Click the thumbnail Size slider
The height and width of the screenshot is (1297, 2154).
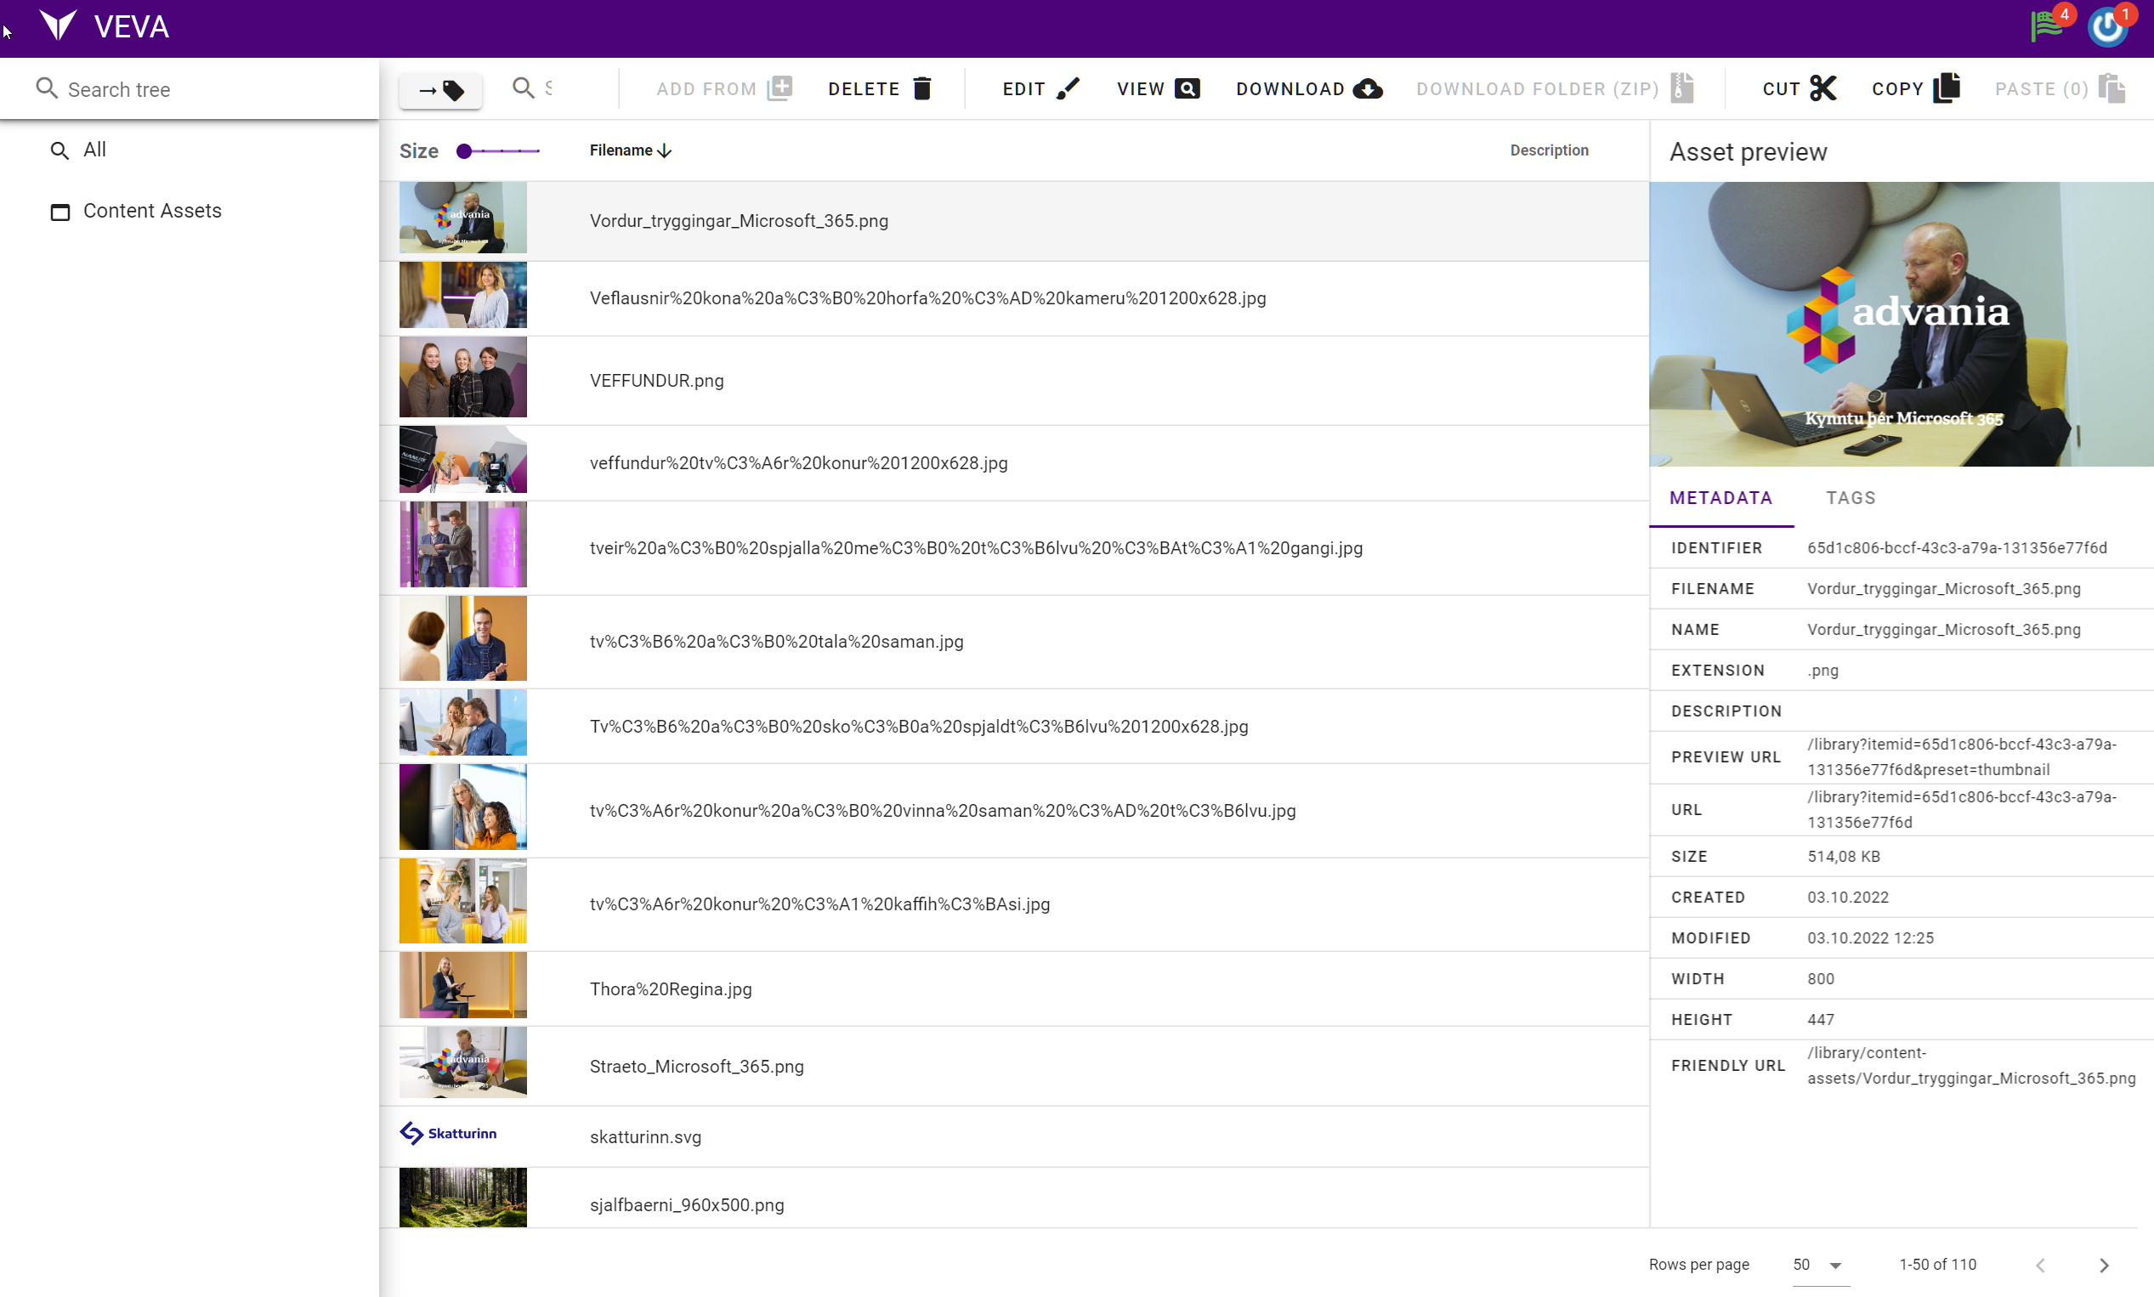point(498,151)
